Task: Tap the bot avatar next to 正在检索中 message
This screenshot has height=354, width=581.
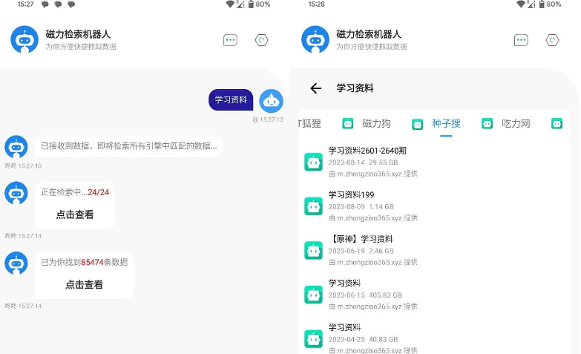Action: [x=16, y=193]
